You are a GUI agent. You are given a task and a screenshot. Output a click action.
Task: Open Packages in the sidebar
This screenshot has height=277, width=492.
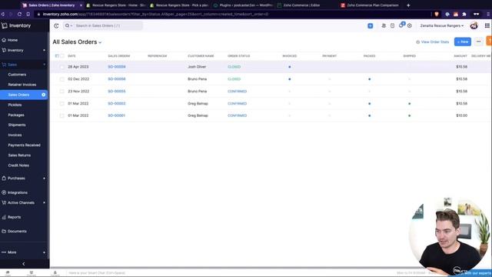(x=16, y=115)
